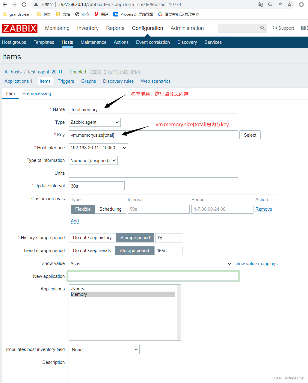The height and width of the screenshot is (383, 308).
Task: Go to Host groups submenu
Action: click(x=14, y=42)
